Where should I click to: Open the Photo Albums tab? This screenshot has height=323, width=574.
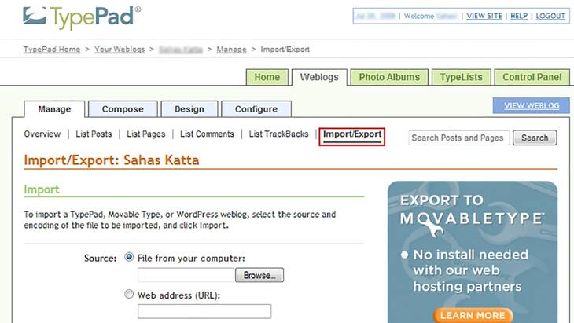tap(389, 77)
